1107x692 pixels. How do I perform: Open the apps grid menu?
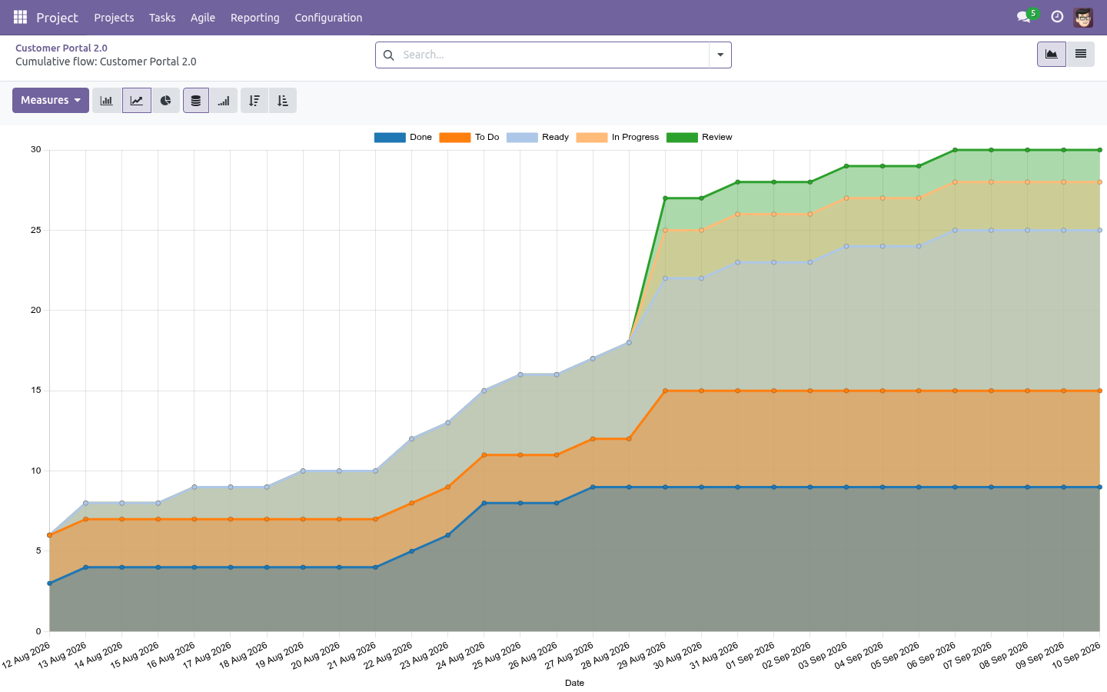click(x=20, y=17)
